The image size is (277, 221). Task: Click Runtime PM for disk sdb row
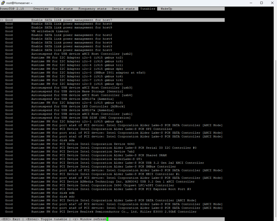pos(40,193)
